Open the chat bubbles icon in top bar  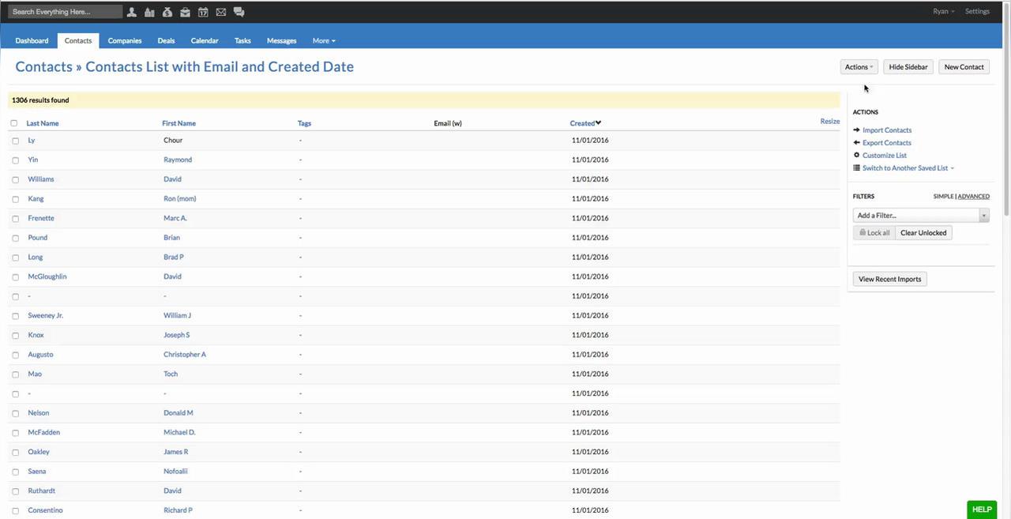point(239,12)
